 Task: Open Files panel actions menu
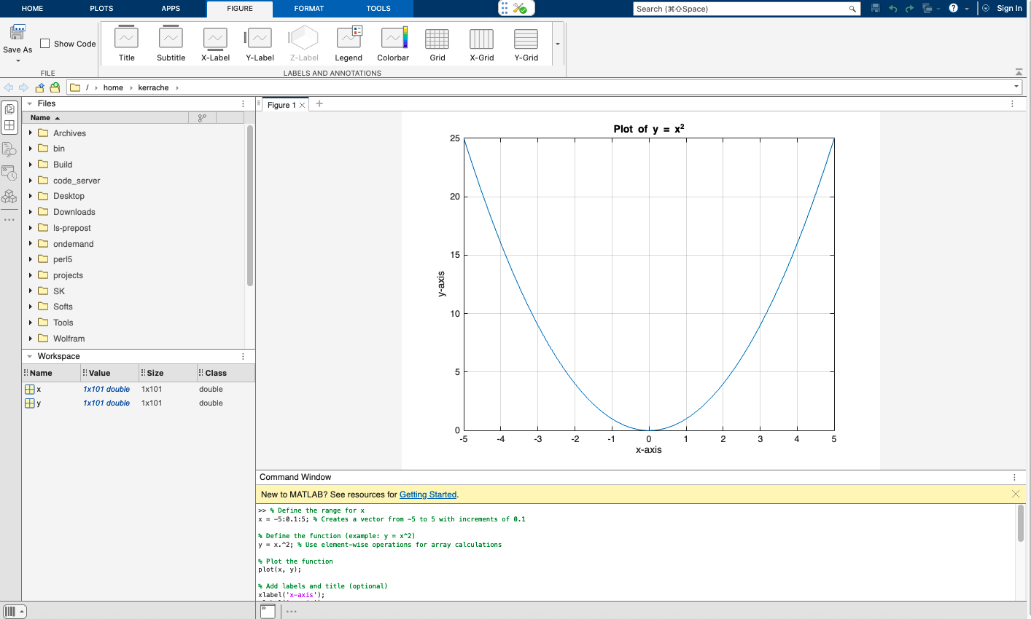click(x=243, y=103)
